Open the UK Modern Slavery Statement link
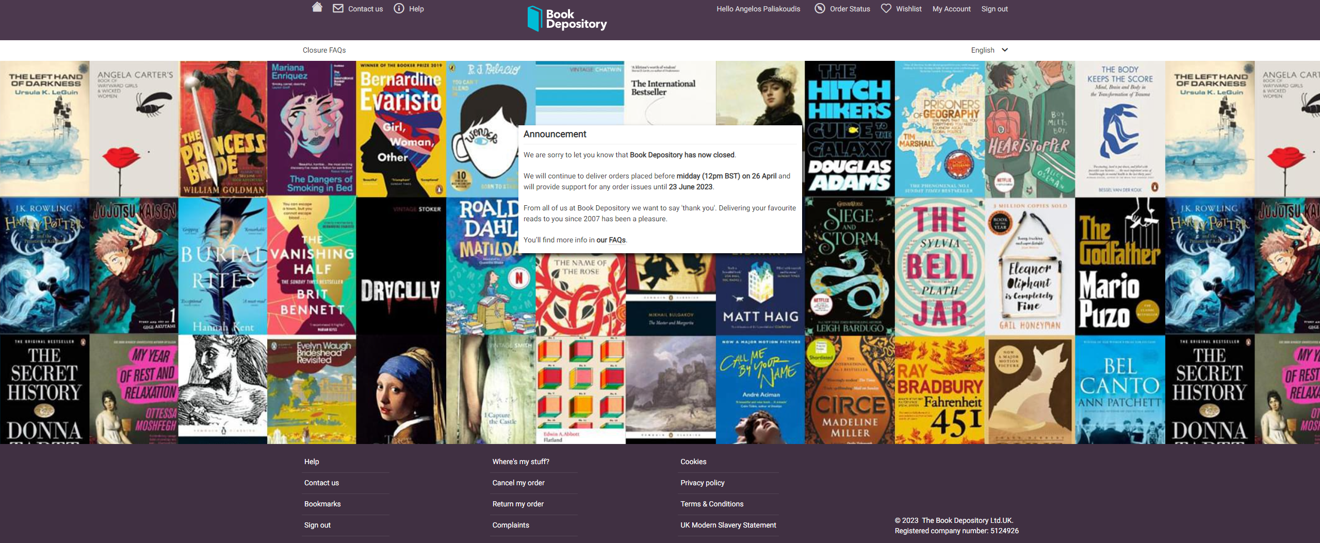 (x=728, y=525)
